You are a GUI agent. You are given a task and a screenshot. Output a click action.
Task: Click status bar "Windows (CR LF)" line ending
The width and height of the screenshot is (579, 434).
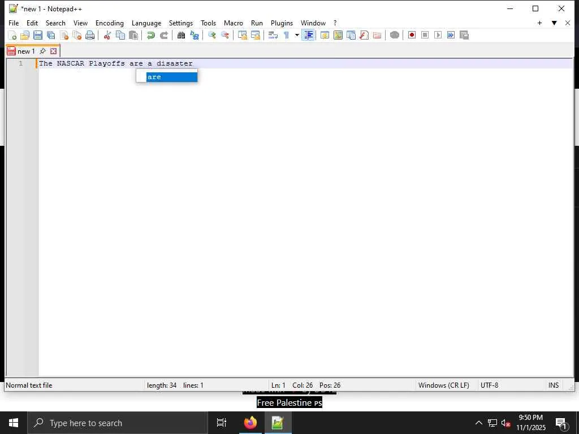pyautogui.click(x=443, y=385)
